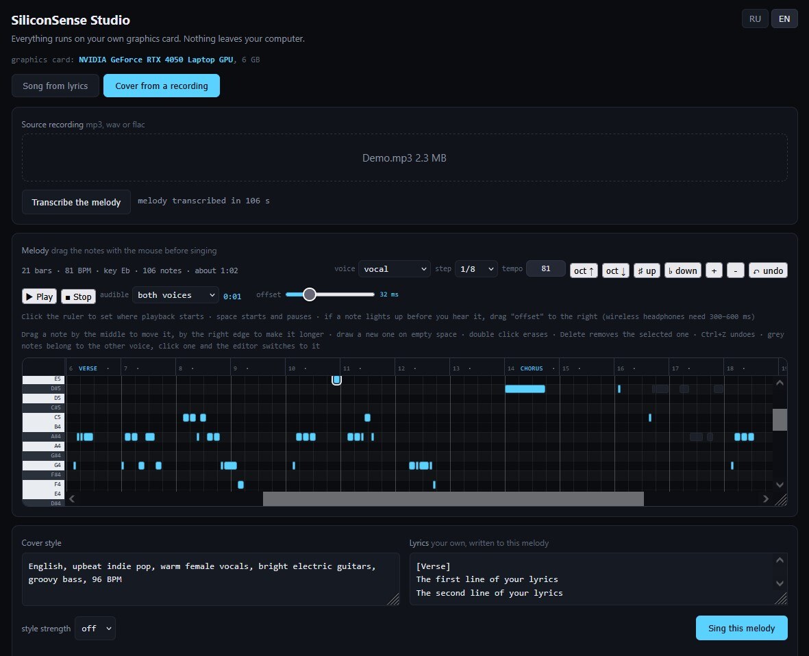Click the "melody transcribed in 106 s" status
Screen dimensions: 809x656
tap(204, 201)
